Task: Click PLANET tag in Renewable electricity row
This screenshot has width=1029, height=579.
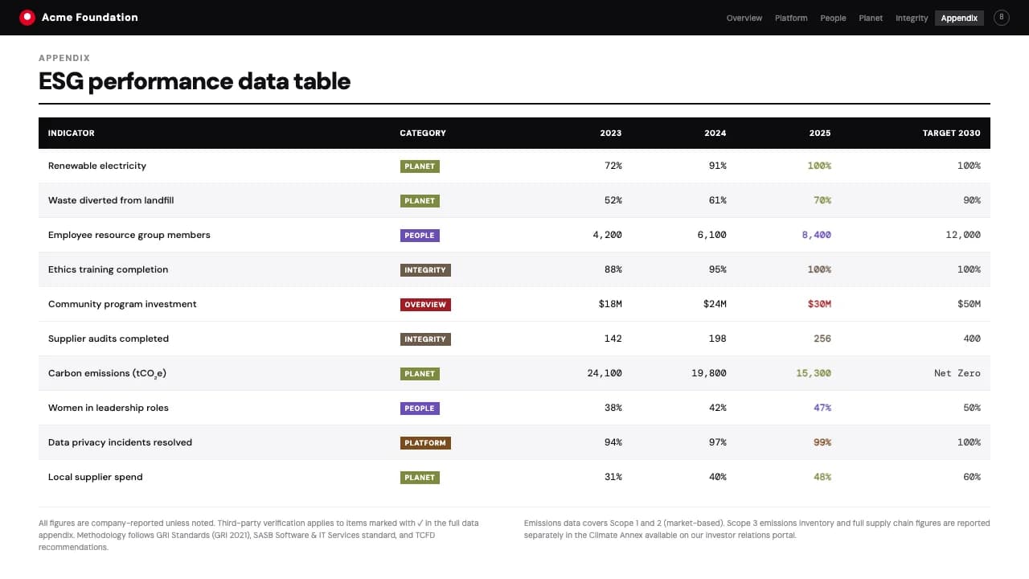Action: [420, 166]
